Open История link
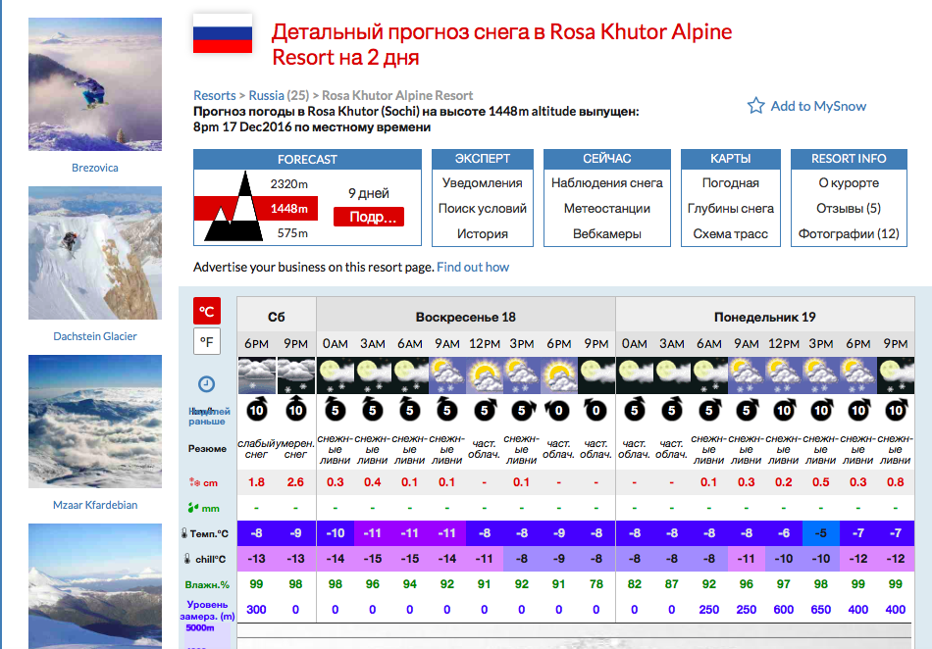 tap(482, 234)
